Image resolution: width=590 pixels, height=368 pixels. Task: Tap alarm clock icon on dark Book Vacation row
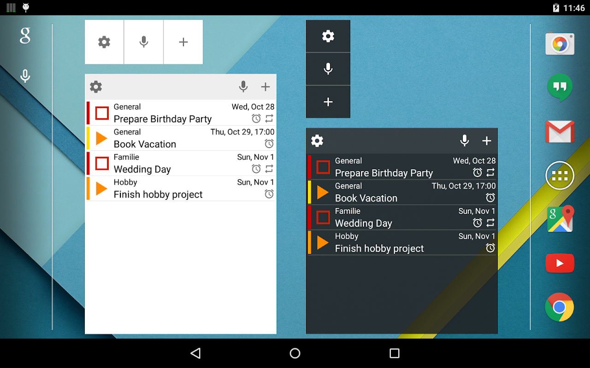[x=491, y=198]
